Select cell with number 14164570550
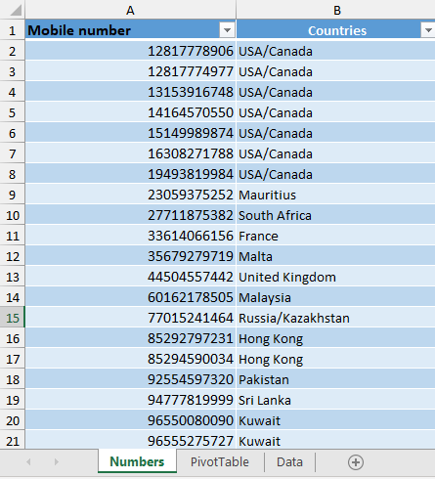435x479 pixels. [x=130, y=112]
